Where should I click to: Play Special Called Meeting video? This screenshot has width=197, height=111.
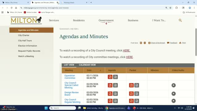(x=174, y=85)
